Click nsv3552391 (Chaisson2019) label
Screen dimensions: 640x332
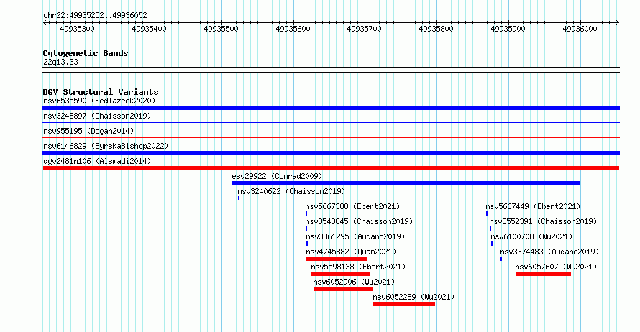click(x=543, y=221)
